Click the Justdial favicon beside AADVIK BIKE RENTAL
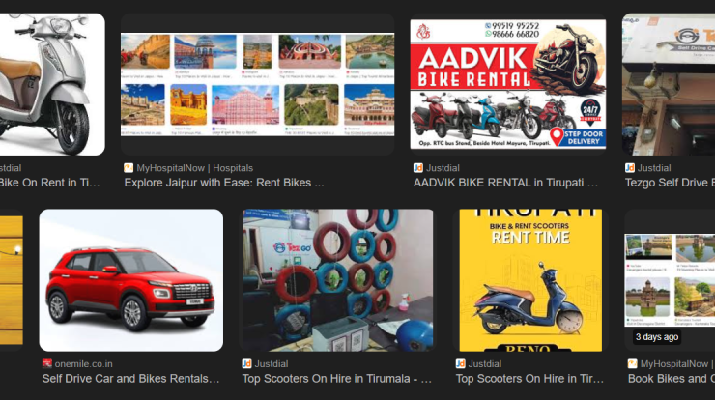 coord(418,168)
